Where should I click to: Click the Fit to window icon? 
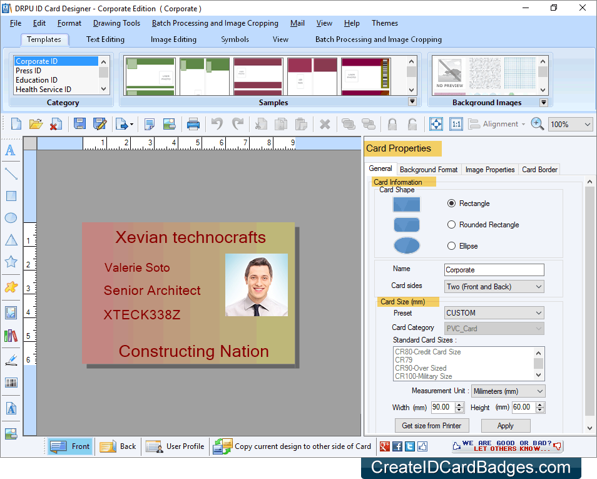[436, 124]
